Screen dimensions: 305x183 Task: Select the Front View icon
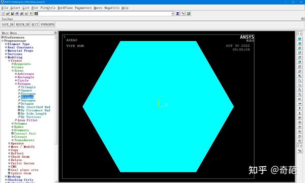point(299,48)
